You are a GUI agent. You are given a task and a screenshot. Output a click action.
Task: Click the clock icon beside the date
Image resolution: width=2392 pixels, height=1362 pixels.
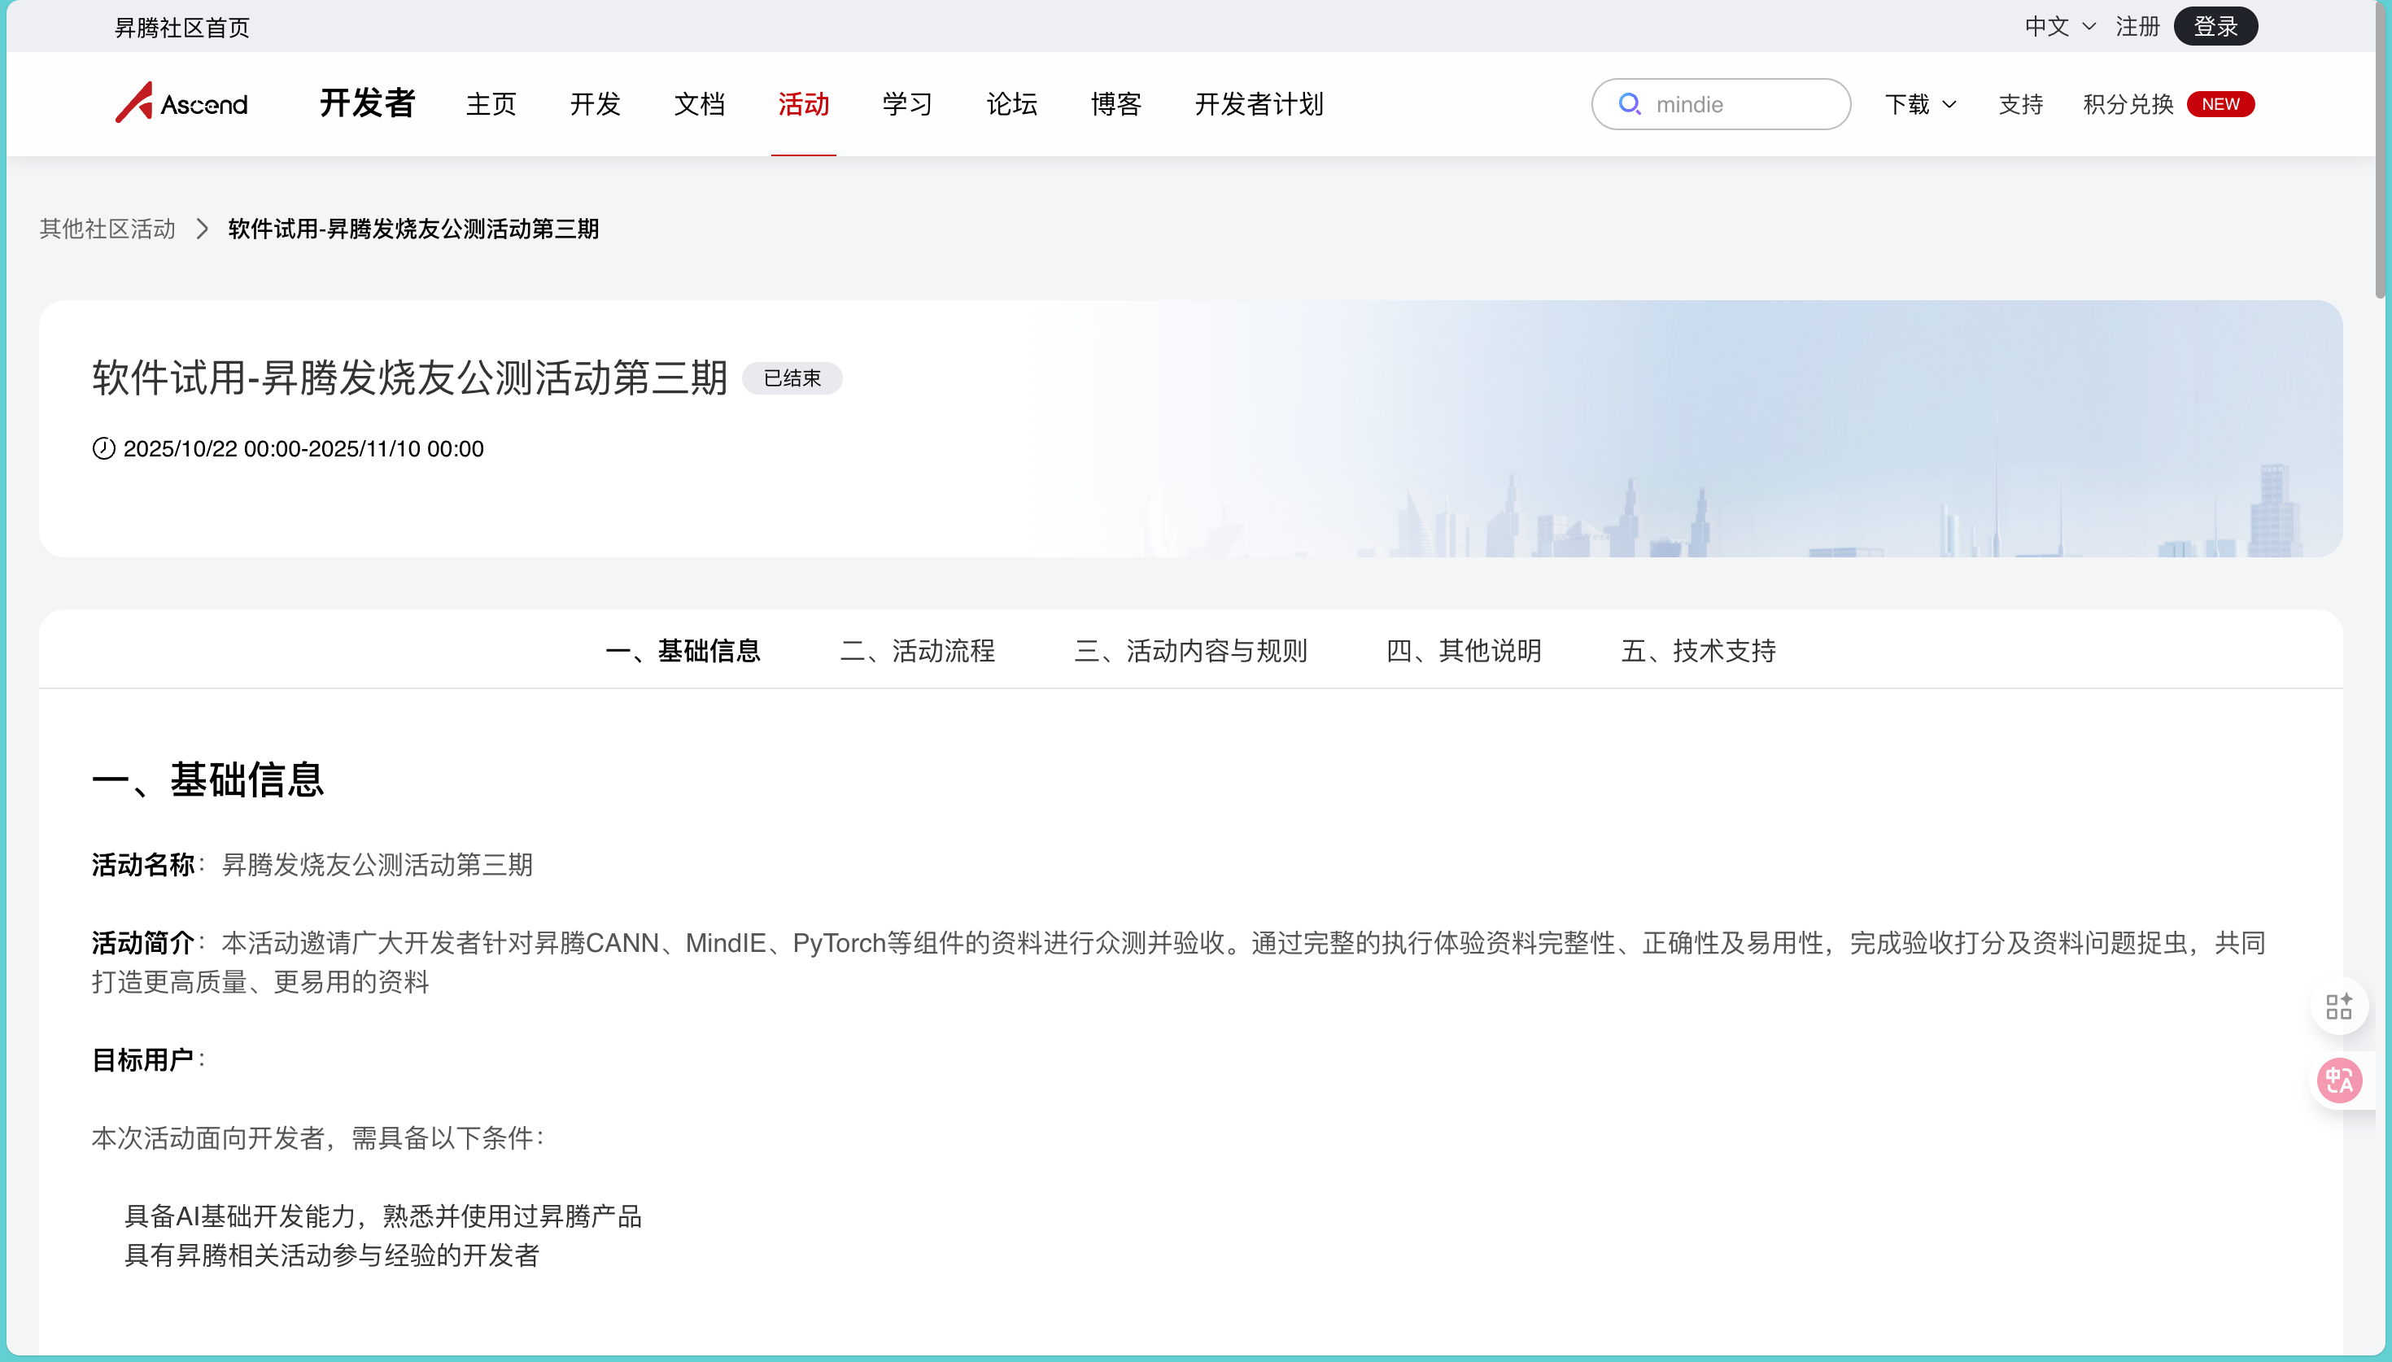pyautogui.click(x=104, y=449)
